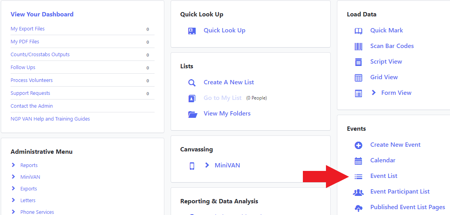
Task: Click the folder icon beside View My Folders
Action: tap(193, 114)
